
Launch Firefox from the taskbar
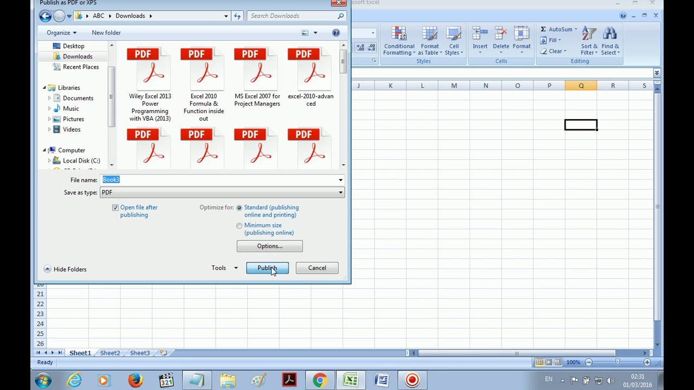[135, 380]
